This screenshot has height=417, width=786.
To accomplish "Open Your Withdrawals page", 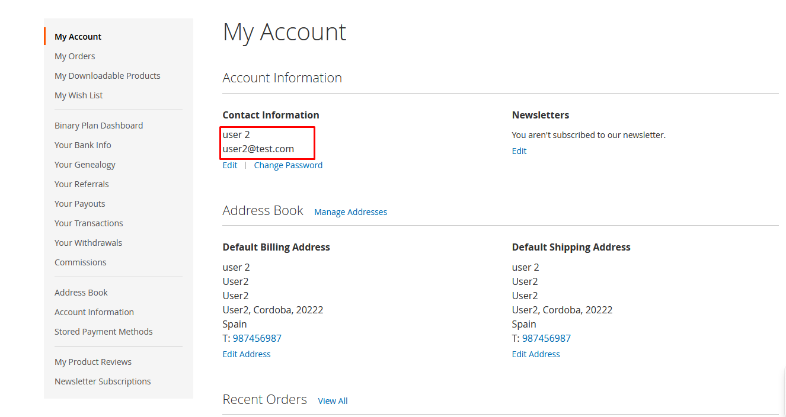I will [x=88, y=243].
